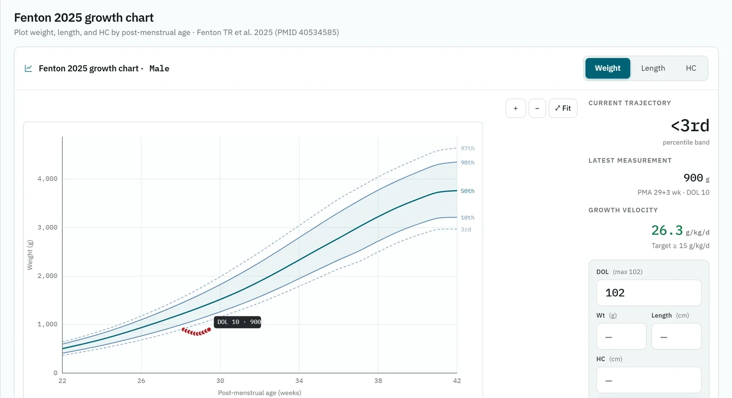This screenshot has width=732, height=398.
Task: Switch to the Length tab
Action: [653, 68]
